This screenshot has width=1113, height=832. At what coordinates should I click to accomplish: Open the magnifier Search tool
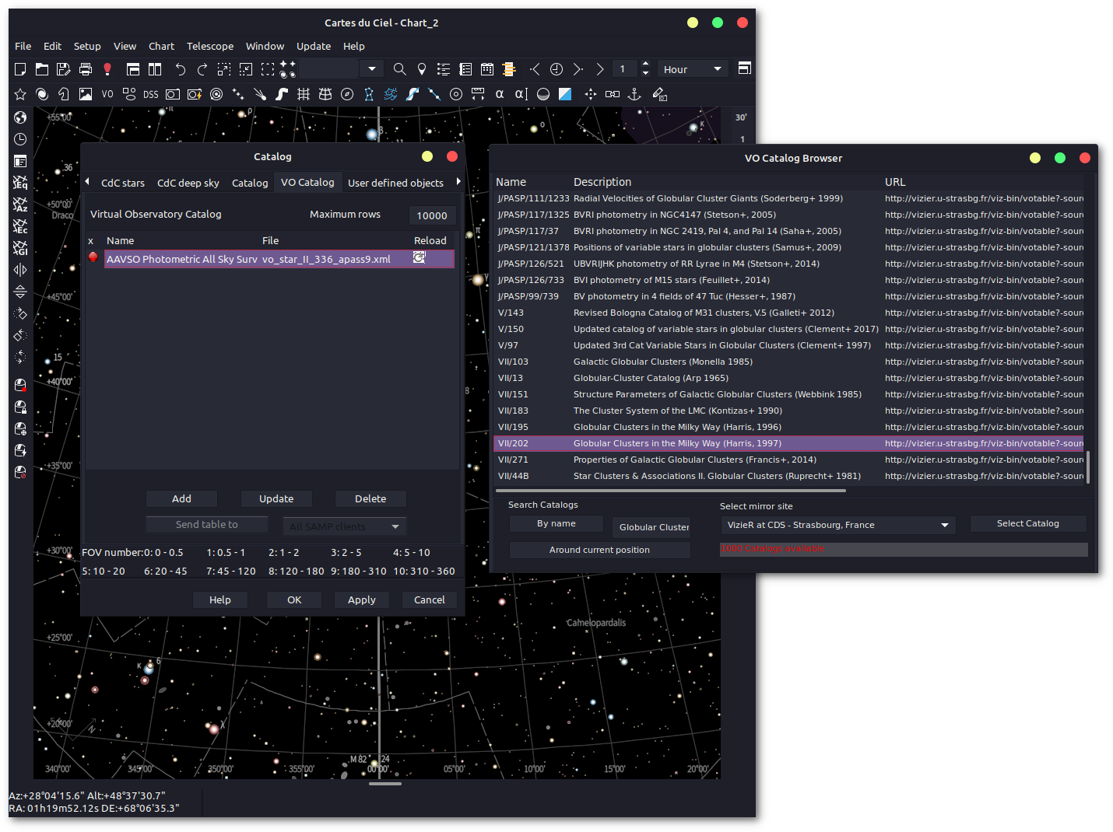(400, 69)
